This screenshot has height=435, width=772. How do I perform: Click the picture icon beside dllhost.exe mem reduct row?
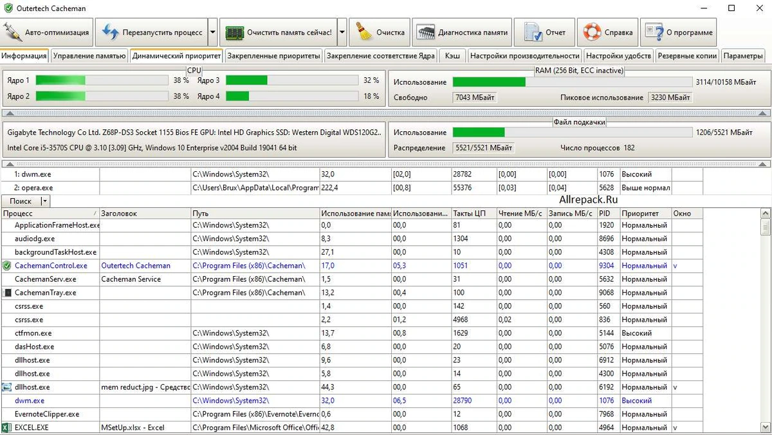click(7, 387)
